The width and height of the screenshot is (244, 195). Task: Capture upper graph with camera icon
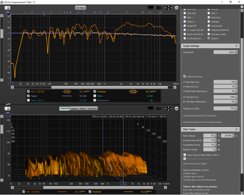click(7, 8)
